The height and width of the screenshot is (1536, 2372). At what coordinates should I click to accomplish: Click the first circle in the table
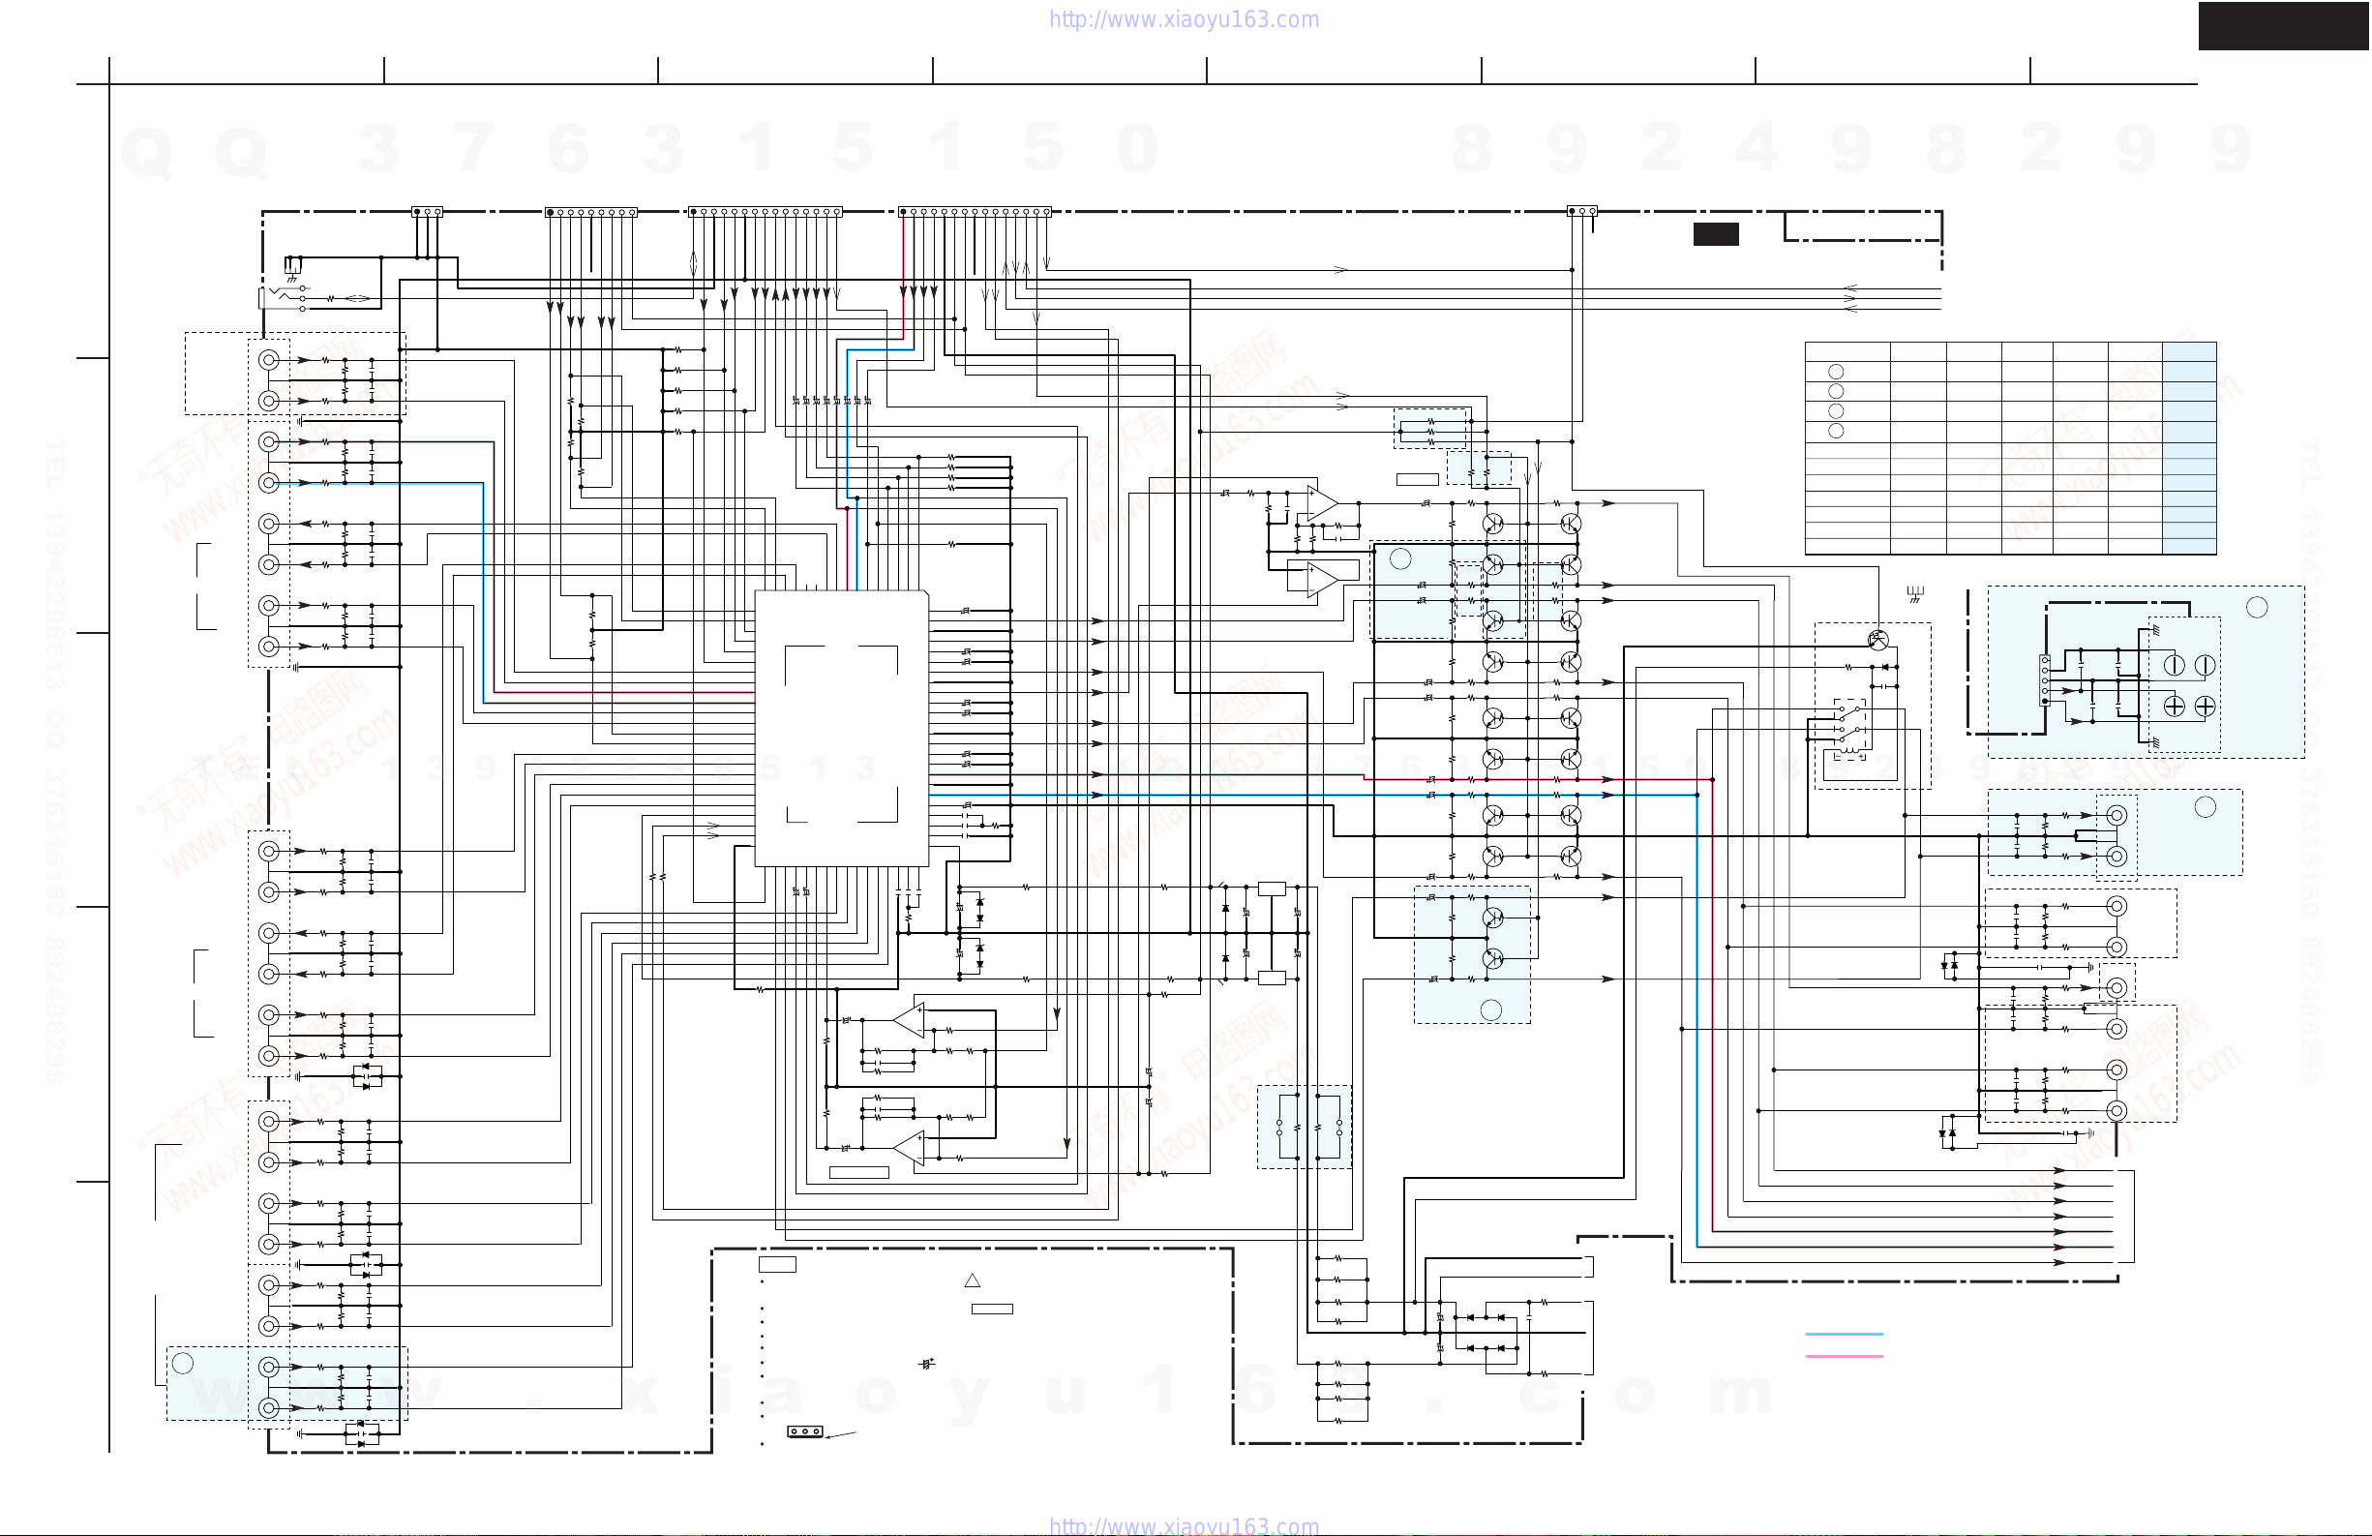(1836, 372)
